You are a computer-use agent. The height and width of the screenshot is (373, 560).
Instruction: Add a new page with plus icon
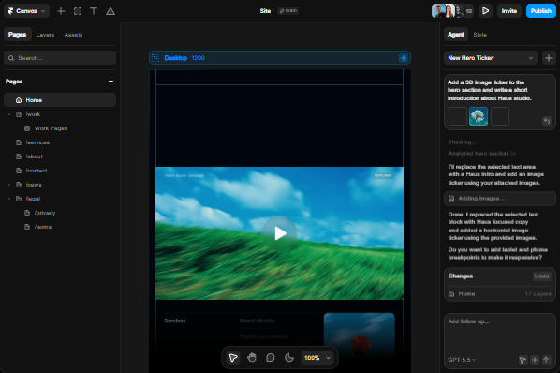coord(111,82)
